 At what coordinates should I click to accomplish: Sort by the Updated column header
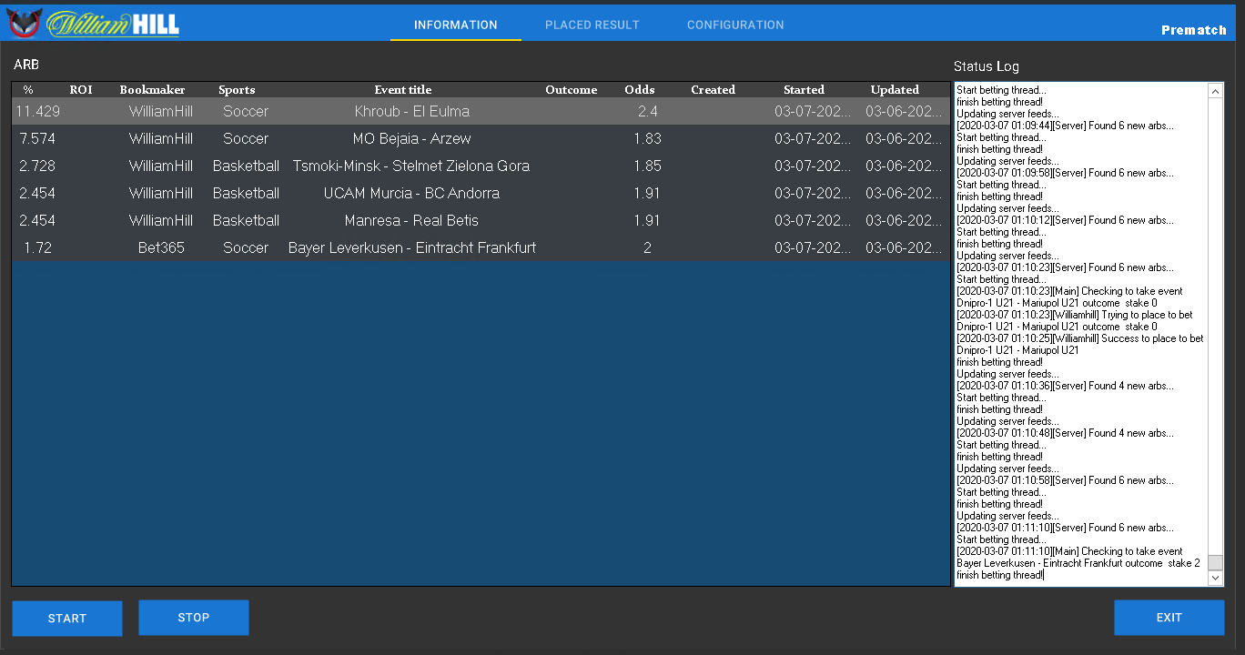click(x=896, y=90)
